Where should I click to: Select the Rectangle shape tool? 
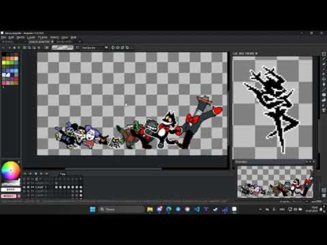(x=324, y=95)
